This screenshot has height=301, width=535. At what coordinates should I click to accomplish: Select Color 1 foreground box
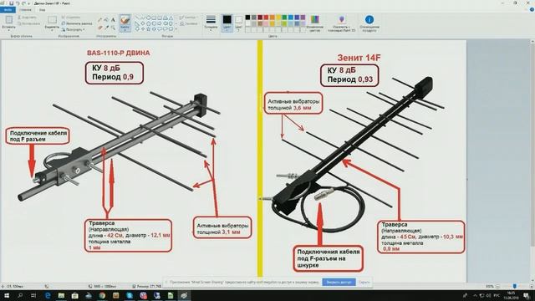point(227,23)
